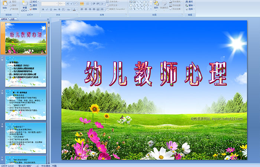Click the Numbering list button
Screen dimensions: 260x167
click(x=88, y=4)
